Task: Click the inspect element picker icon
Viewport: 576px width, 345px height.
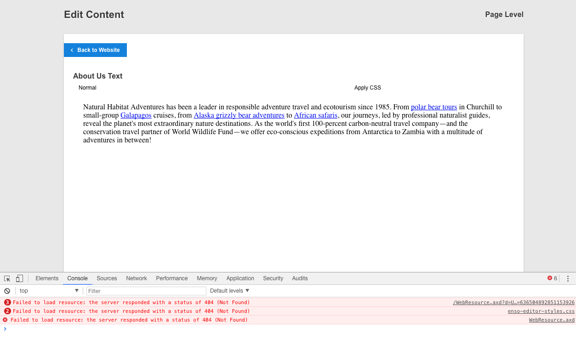Action: 7,278
